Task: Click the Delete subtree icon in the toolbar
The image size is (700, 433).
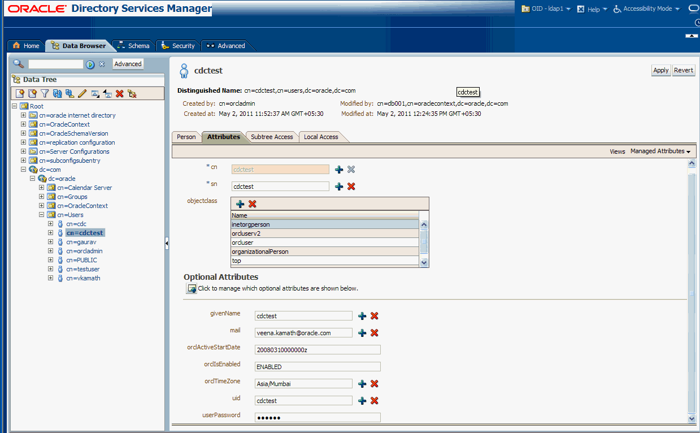Action: [x=132, y=93]
